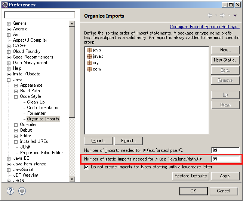Viewport: 243px width, 201px height.
Task: Expand the Ant tree node
Action: click(9, 35)
